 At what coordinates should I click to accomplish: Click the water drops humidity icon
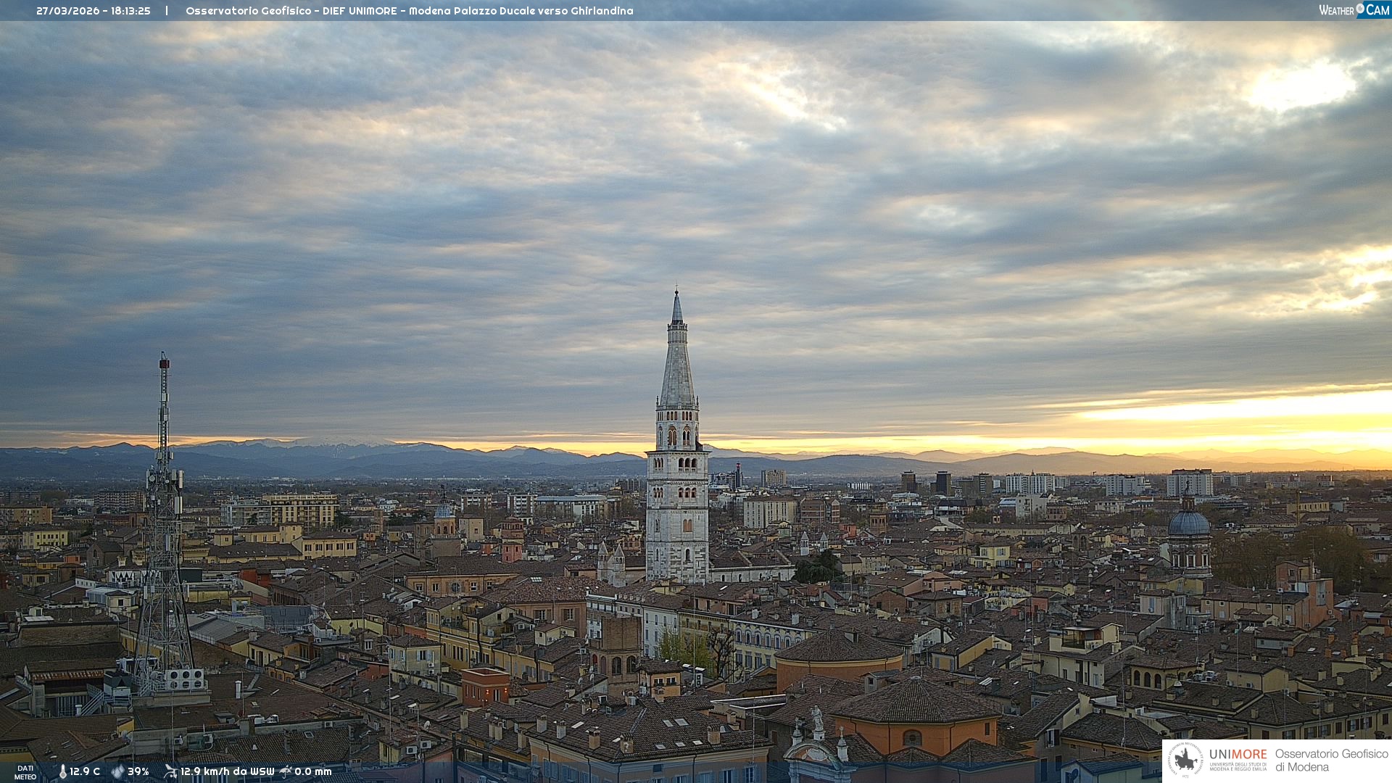[117, 772]
